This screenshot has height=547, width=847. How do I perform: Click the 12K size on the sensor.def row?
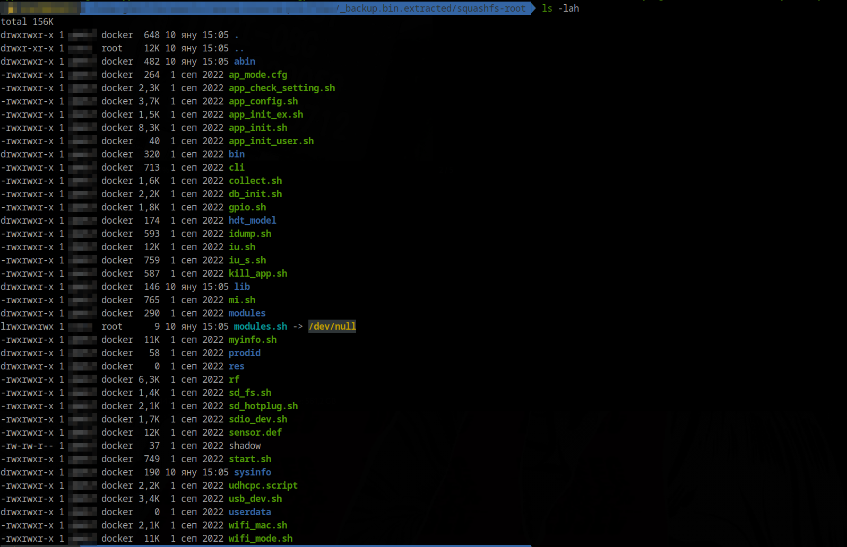[152, 433]
